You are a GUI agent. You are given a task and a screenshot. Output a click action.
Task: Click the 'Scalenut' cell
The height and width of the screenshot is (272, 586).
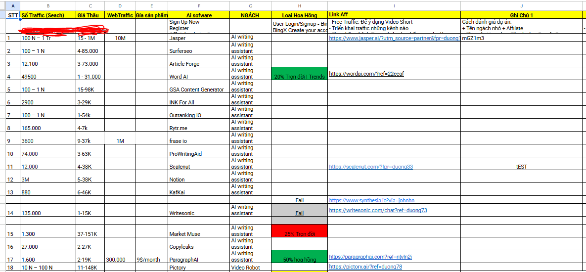click(199, 164)
